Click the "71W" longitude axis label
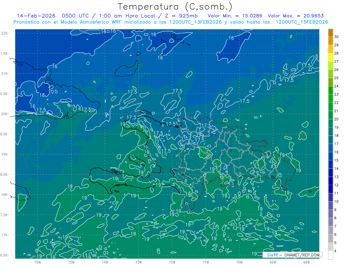Image resolution: width=344 pixels, height=266 pixels. [206, 262]
